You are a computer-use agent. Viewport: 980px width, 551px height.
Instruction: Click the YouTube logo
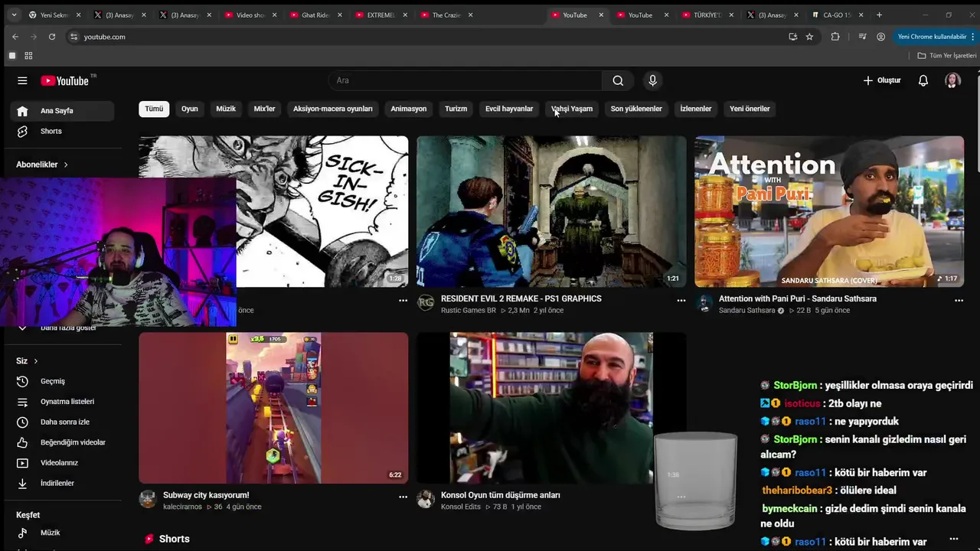point(65,80)
